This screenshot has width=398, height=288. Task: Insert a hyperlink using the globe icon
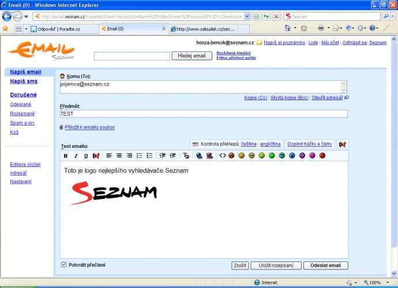[199, 156]
